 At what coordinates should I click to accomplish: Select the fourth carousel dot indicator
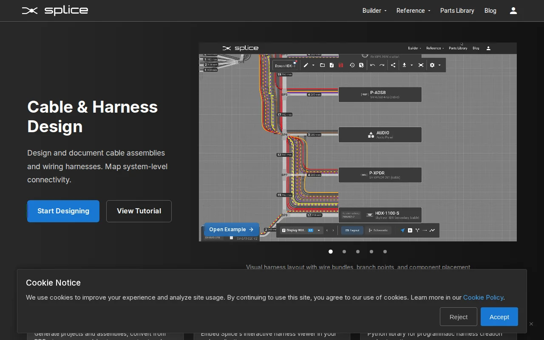tap(371, 252)
